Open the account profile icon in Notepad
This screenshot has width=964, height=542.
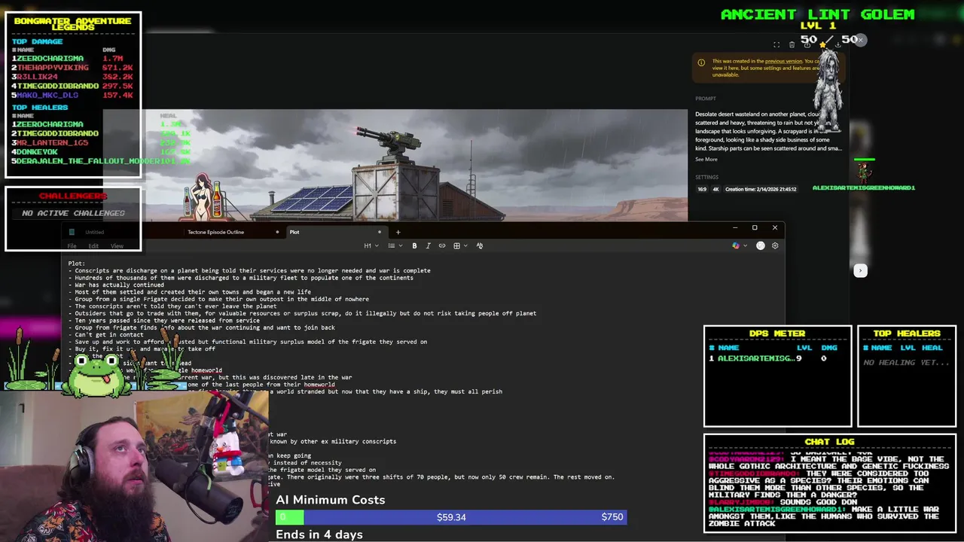point(761,245)
